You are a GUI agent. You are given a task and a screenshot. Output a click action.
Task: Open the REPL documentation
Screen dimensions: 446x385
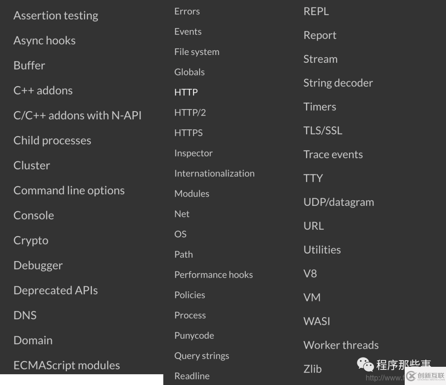(x=316, y=12)
